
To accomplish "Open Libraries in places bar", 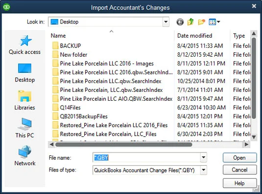I will (24, 101).
